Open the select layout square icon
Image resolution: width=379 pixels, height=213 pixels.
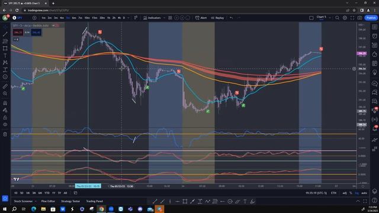coord(311,18)
